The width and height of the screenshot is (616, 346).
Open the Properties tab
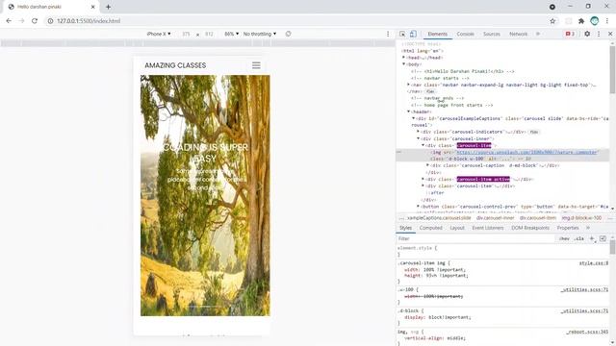point(568,228)
